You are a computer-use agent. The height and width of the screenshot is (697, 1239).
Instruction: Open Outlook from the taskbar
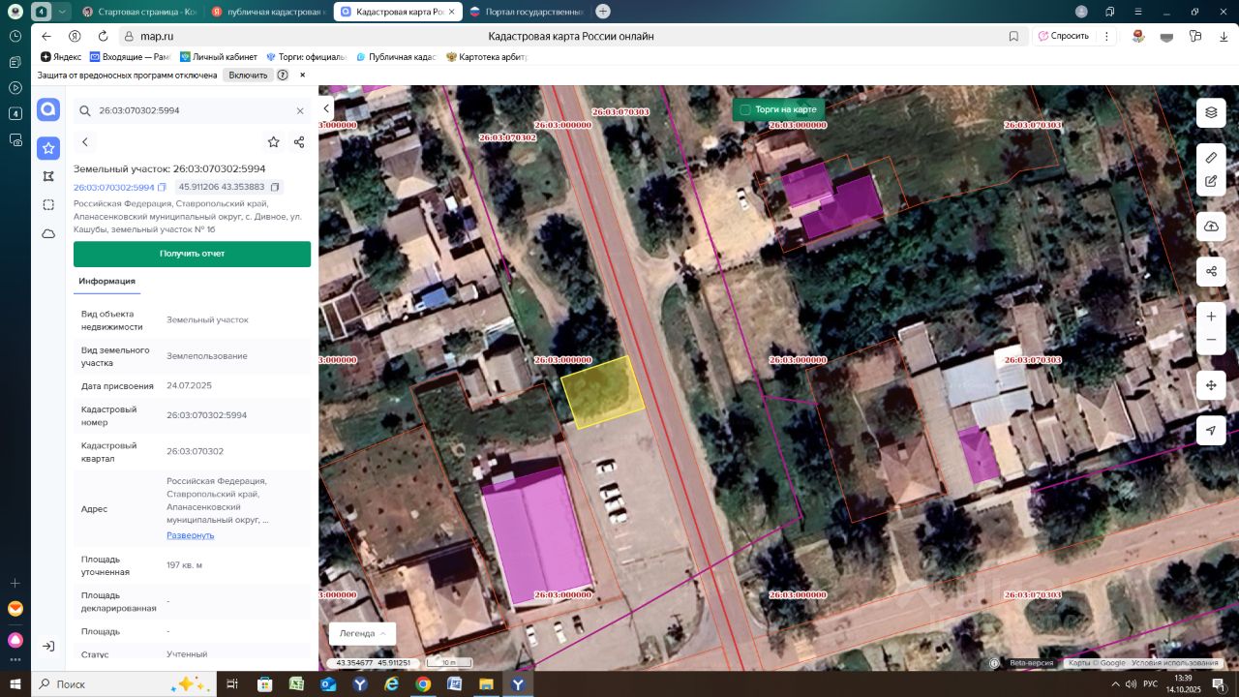point(328,684)
